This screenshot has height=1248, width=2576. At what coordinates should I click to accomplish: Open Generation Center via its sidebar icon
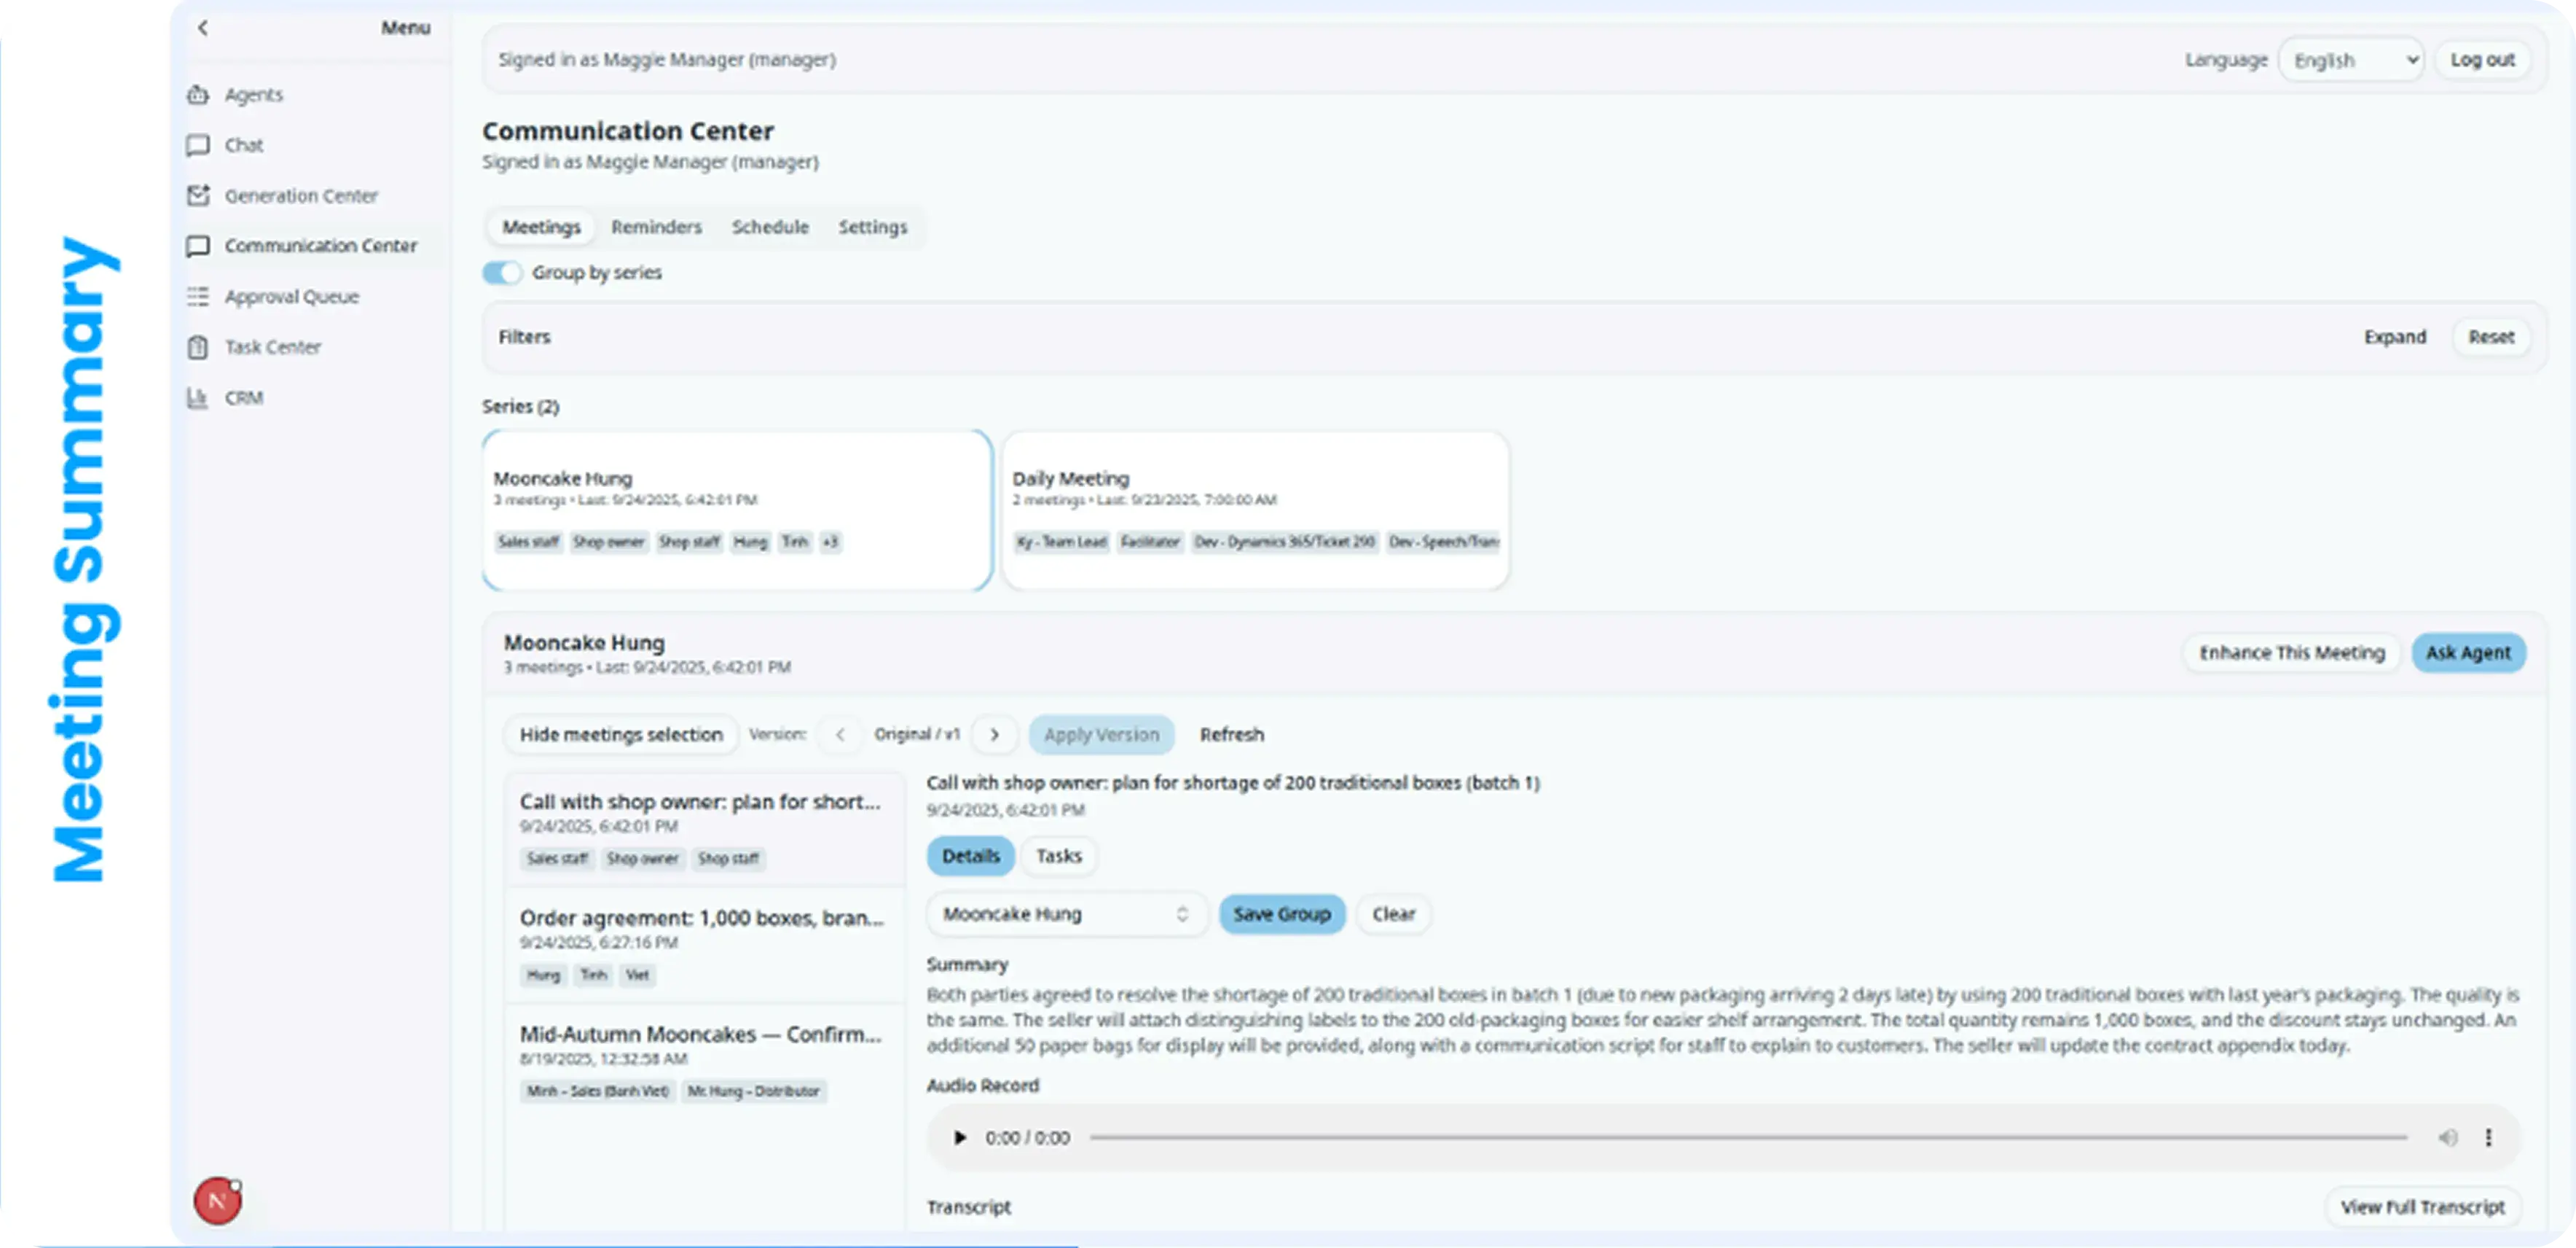[x=198, y=195]
